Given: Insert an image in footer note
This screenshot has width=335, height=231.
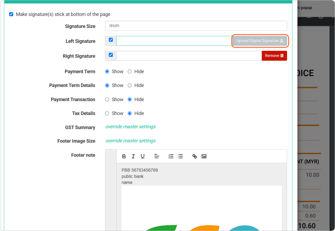Looking at the screenshot, I should 204,156.
